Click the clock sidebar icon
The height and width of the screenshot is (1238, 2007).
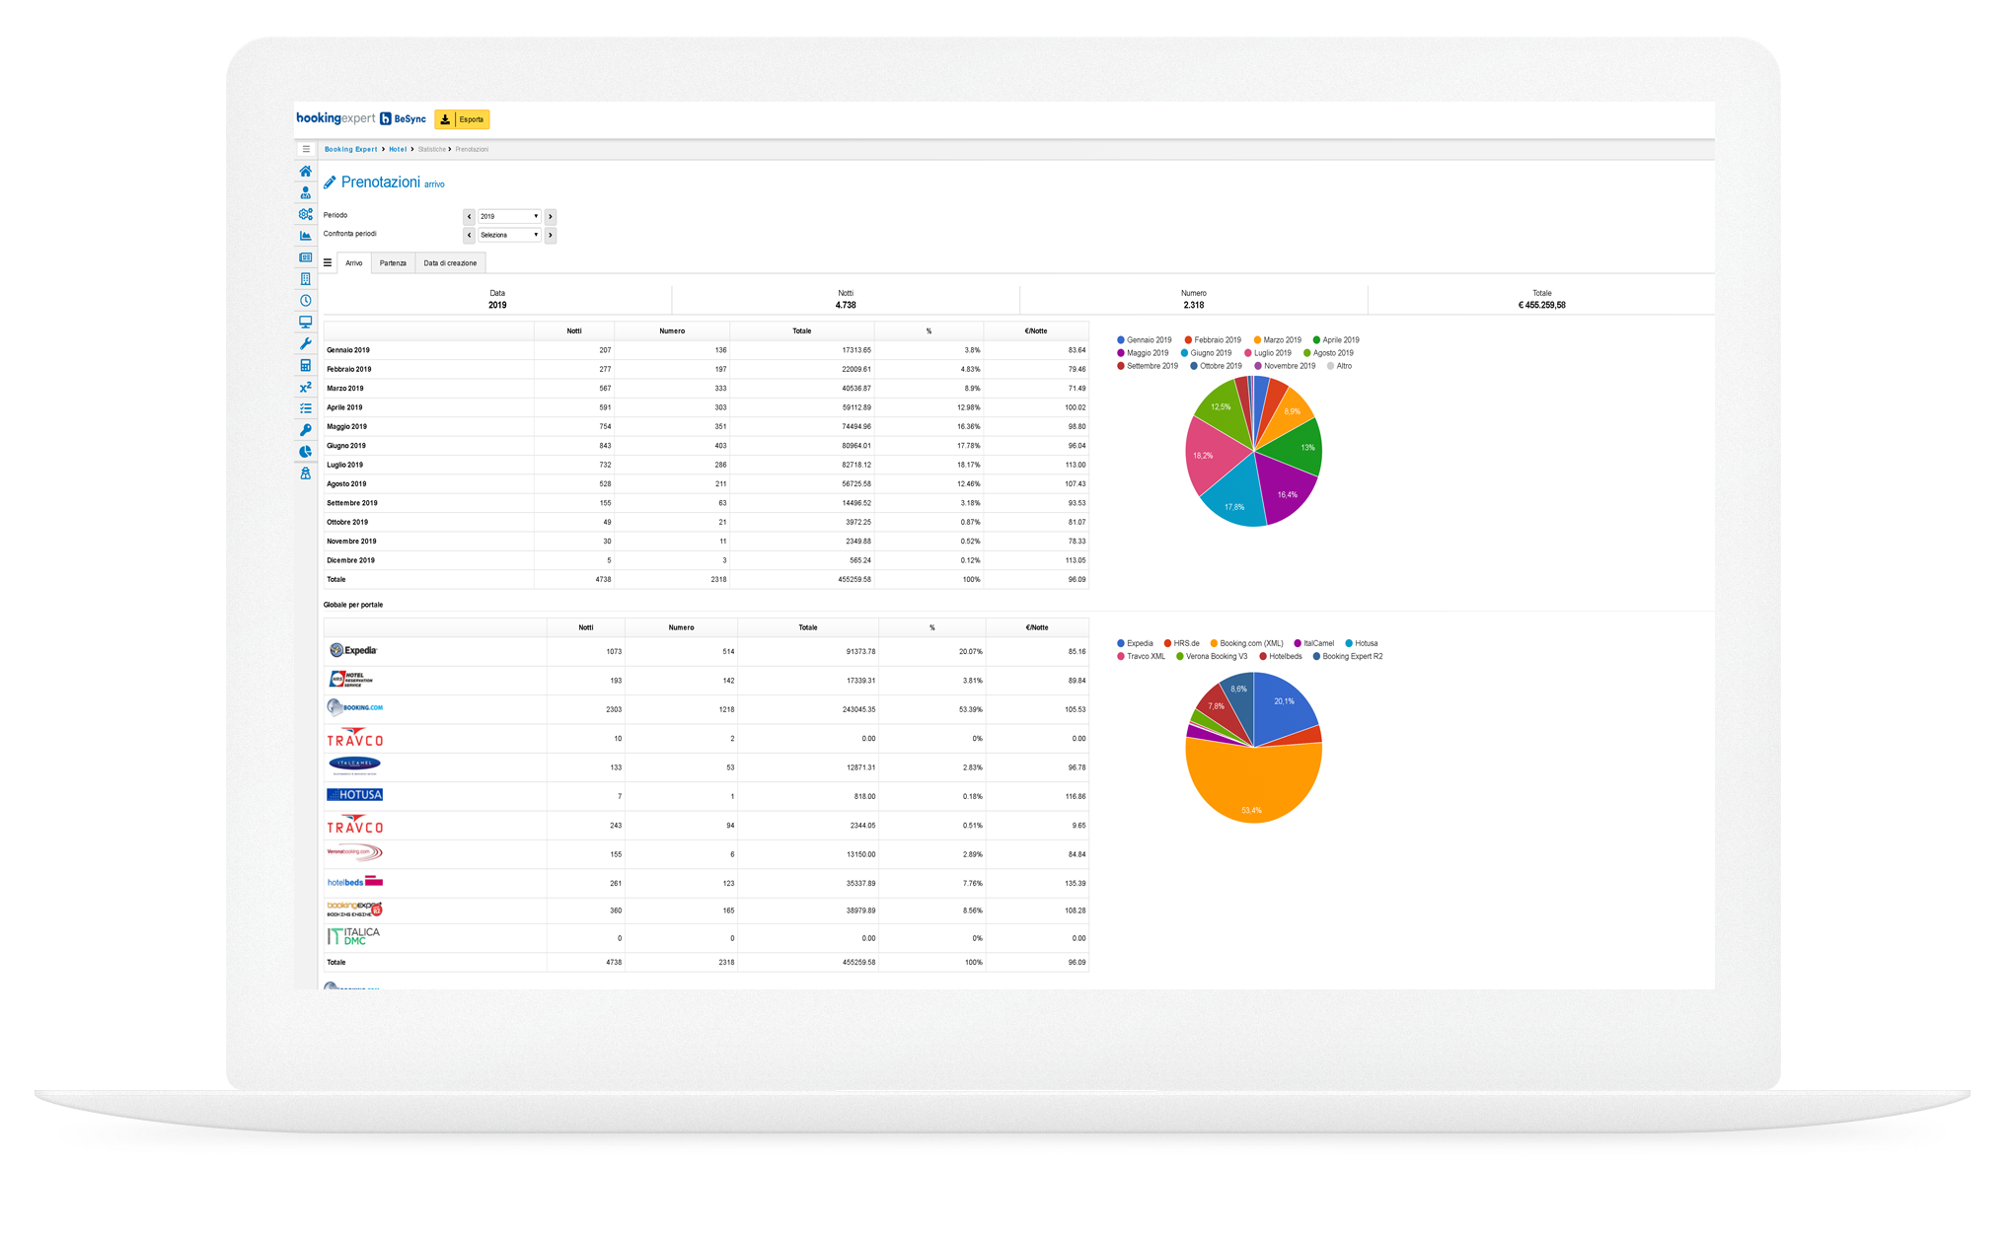(305, 301)
